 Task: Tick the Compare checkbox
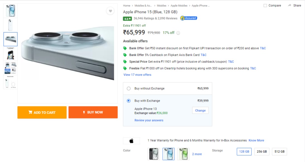265,6
